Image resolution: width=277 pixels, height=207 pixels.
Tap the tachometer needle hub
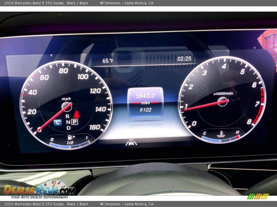click(x=222, y=101)
